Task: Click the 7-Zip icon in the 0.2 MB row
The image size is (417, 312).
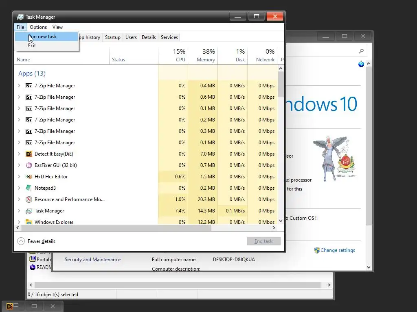Action: click(x=29, y=120)
